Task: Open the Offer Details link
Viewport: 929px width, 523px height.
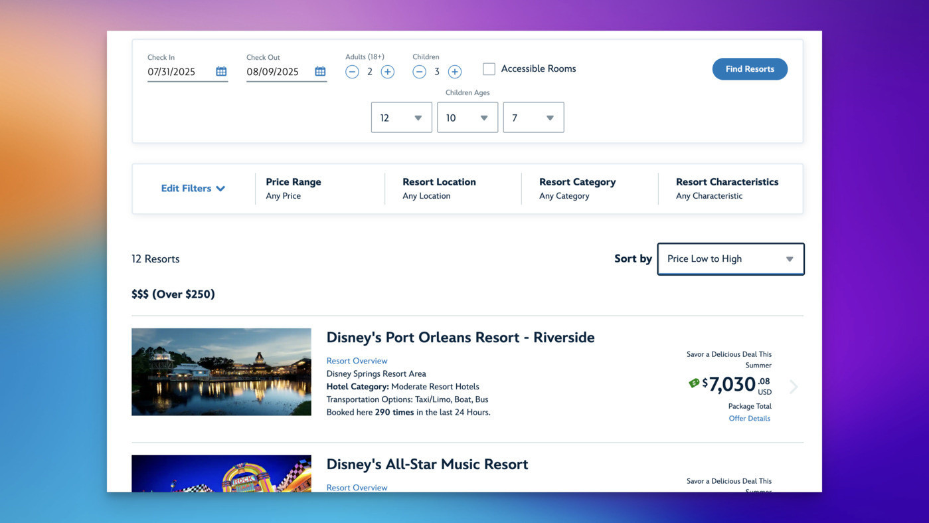Action: [750, 419]
